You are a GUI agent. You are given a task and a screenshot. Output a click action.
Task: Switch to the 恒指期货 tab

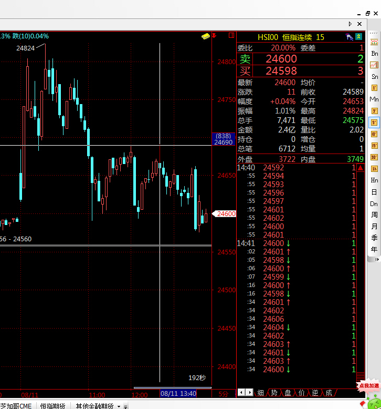click(52, 405)
